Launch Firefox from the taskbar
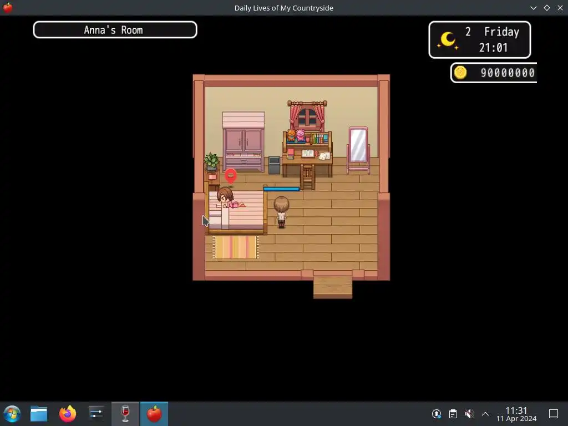 (x=68, y=414)
